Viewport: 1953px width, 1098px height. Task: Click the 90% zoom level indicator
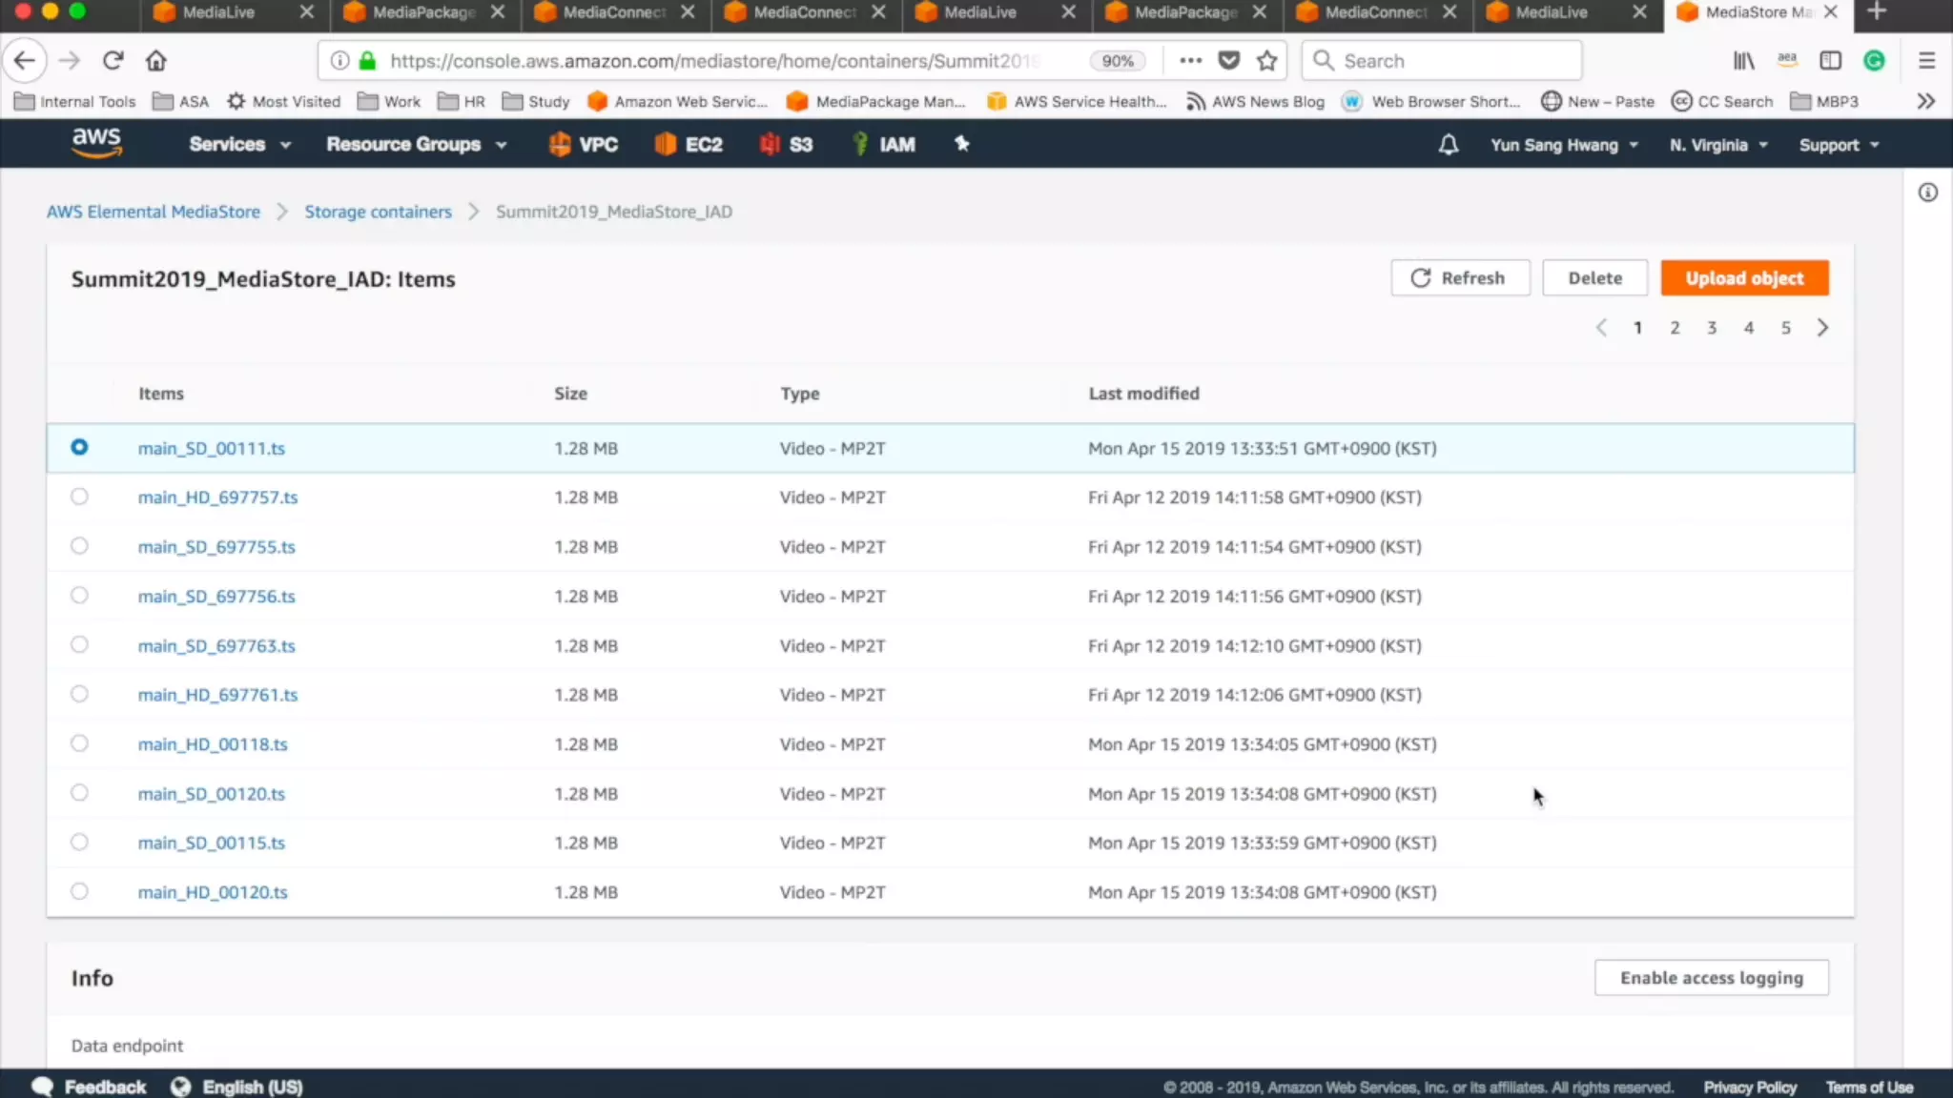[1117, 61]
